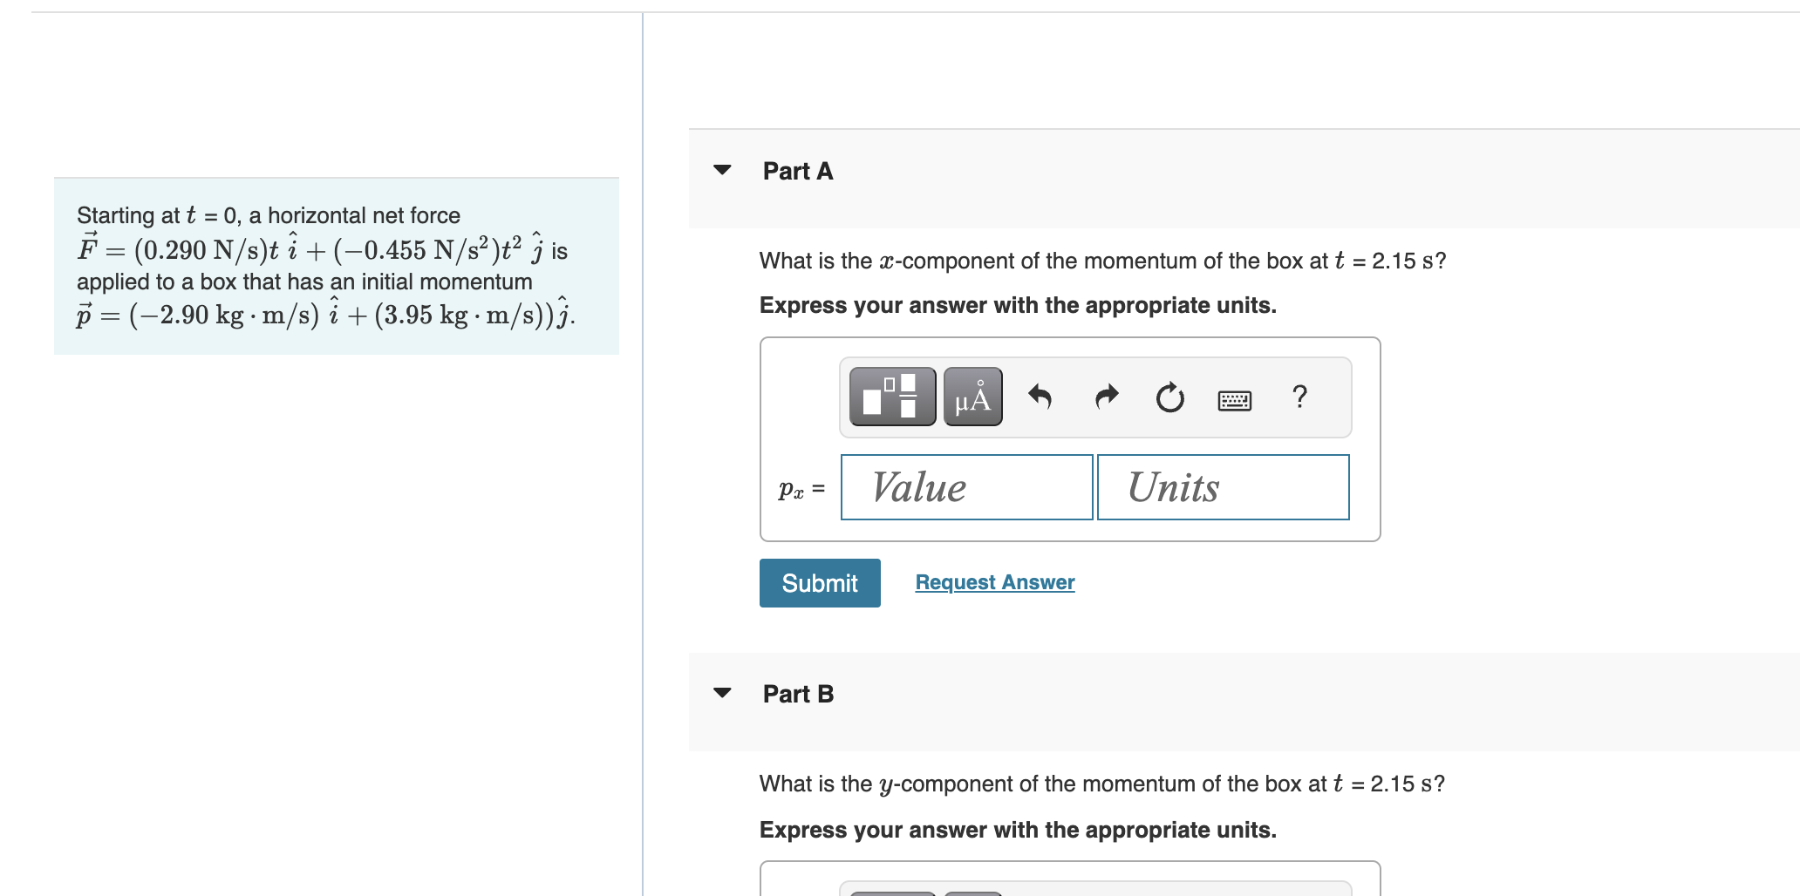
Task: Open the equation editor help question mark
Action: click(1299, 397)
